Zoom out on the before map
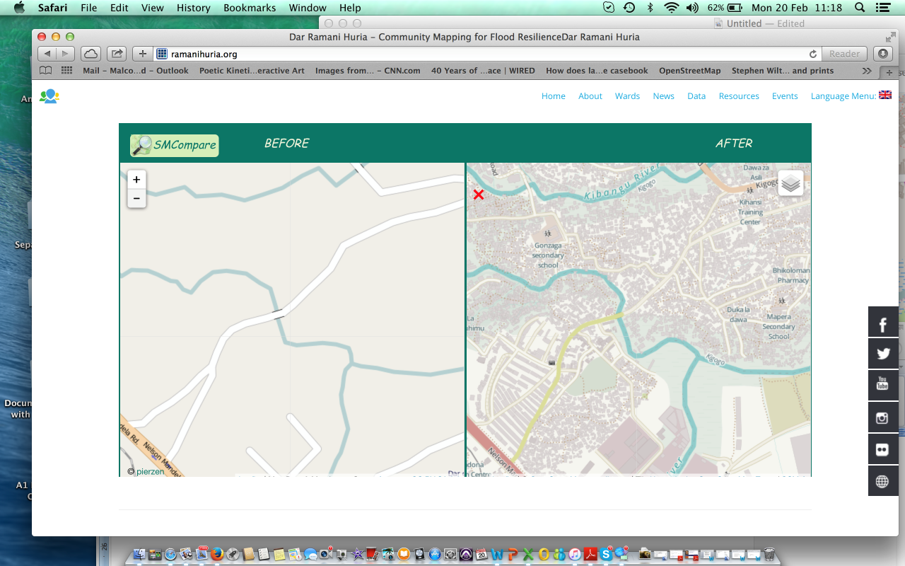 136,198
